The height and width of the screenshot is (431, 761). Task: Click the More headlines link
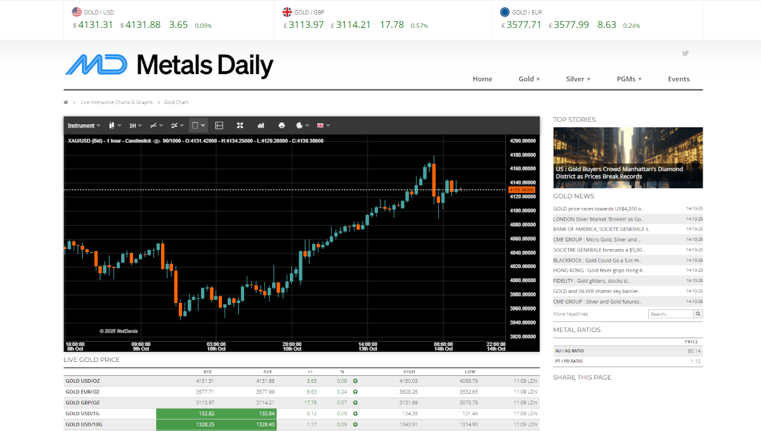click(570, 314)
